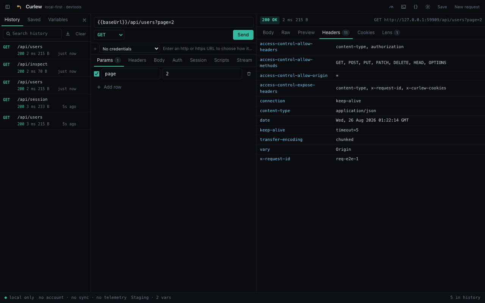The image size is (485, 303).
Task: Create a New request
Action: point(467,7)
